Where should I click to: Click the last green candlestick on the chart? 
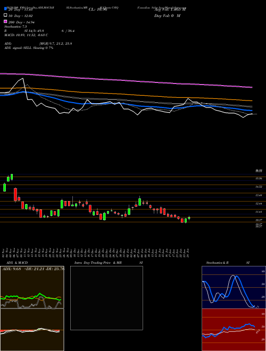coord(189,218)
